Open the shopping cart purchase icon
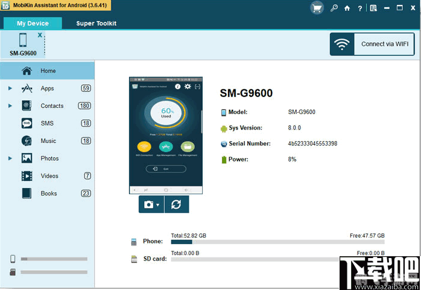Viewport: 421px width, 290px height. click(317, 8)
